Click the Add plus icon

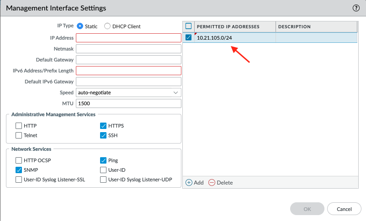[x=189, y=182]
